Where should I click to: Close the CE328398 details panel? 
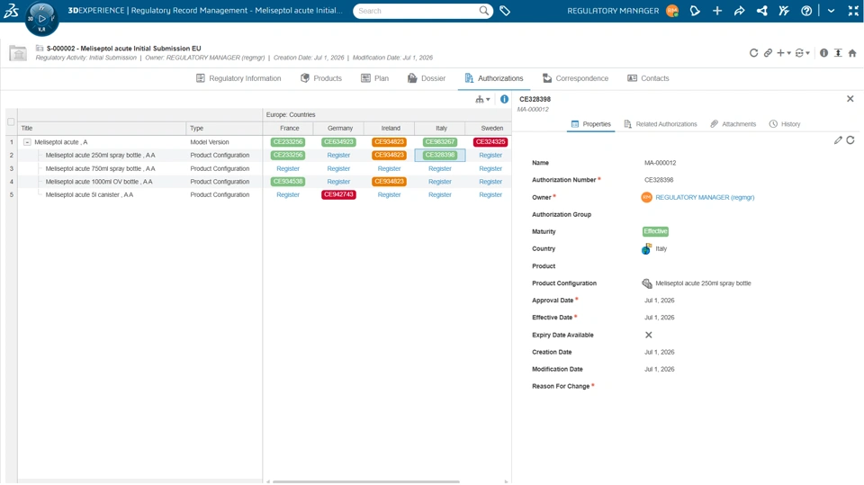pyautogui.click(x=850, y=99)
